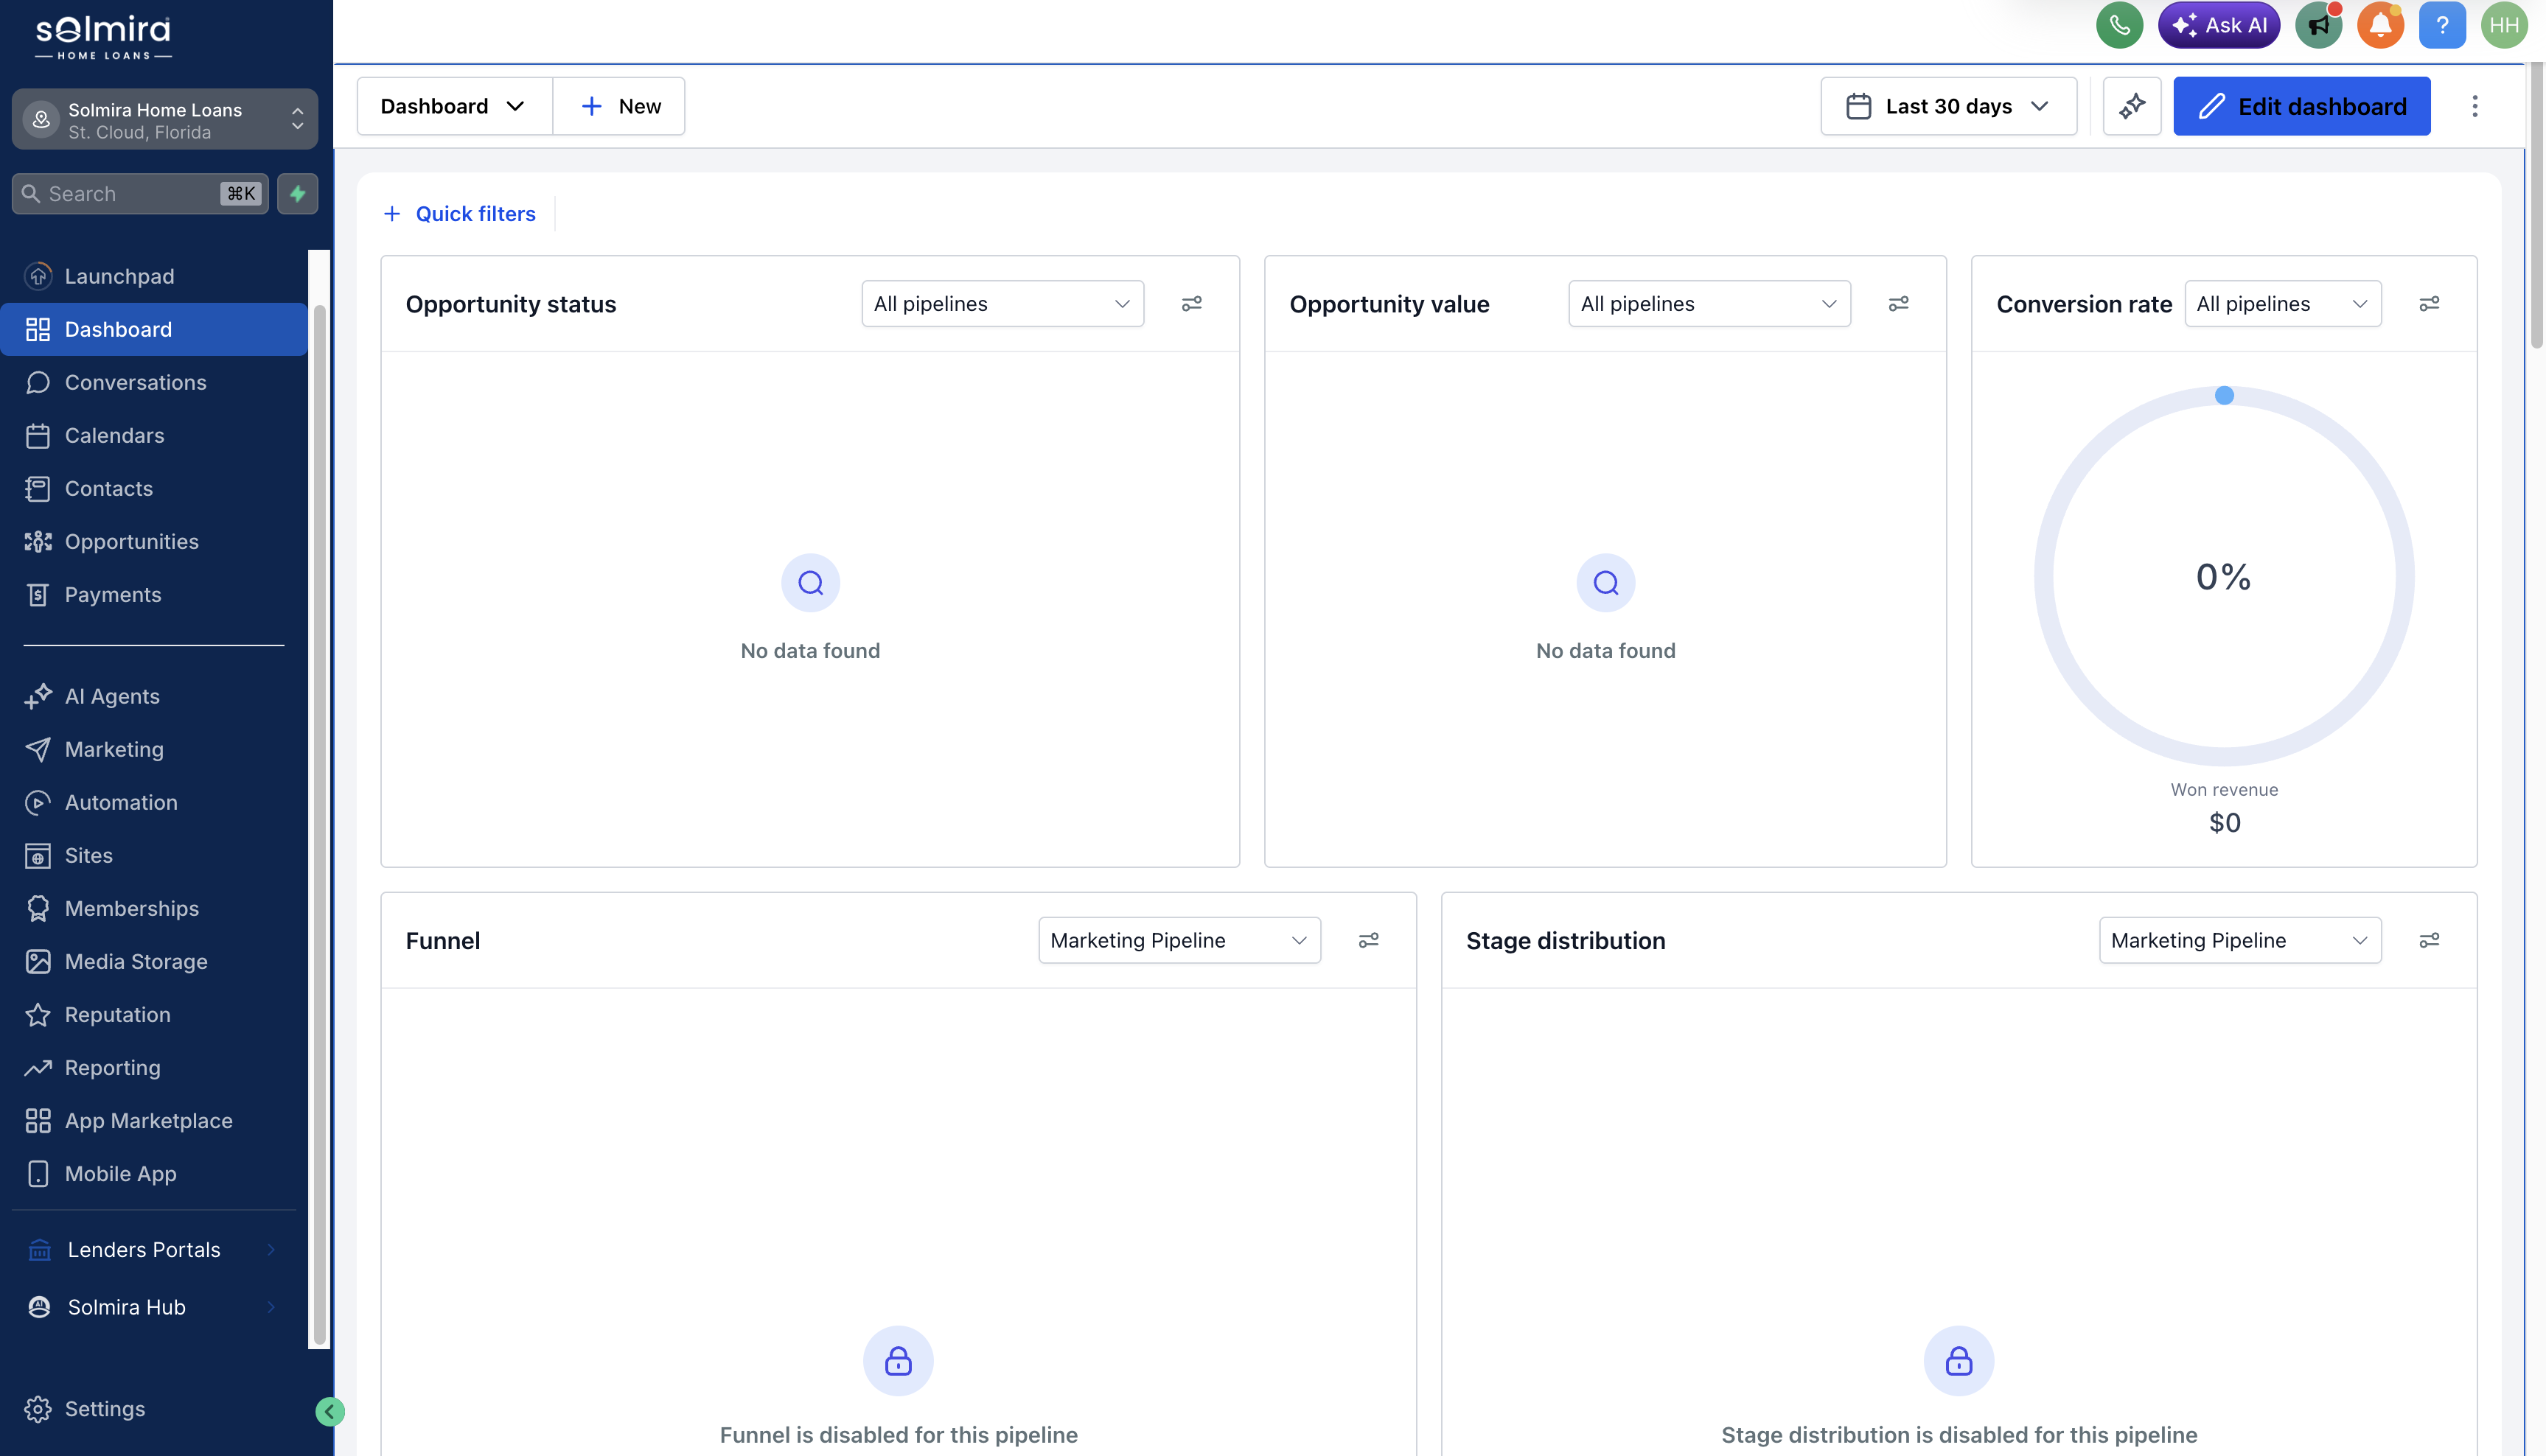Open the bell notifications icon
This screenshot has width=2546, height=1456.
(2380, 25)
